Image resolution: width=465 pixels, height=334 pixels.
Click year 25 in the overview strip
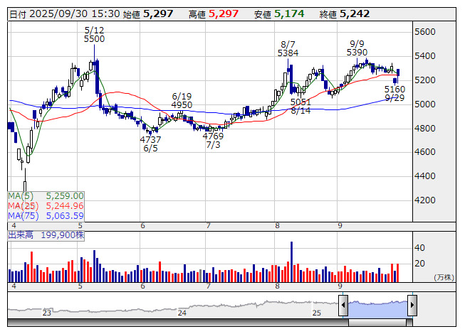(x=317, y=313)
